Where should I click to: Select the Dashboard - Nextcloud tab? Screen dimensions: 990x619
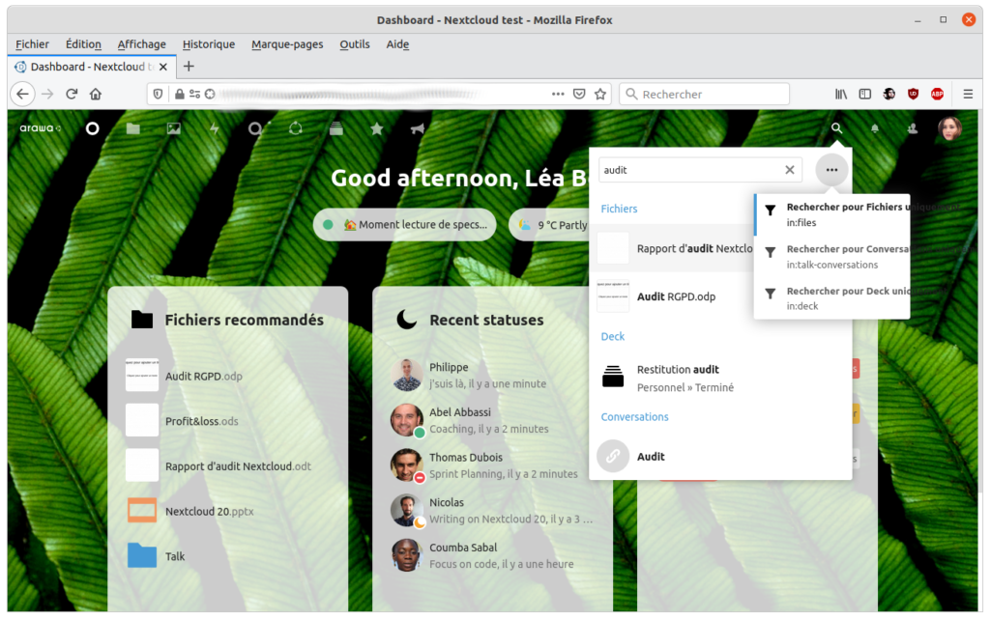coord(92,67)
